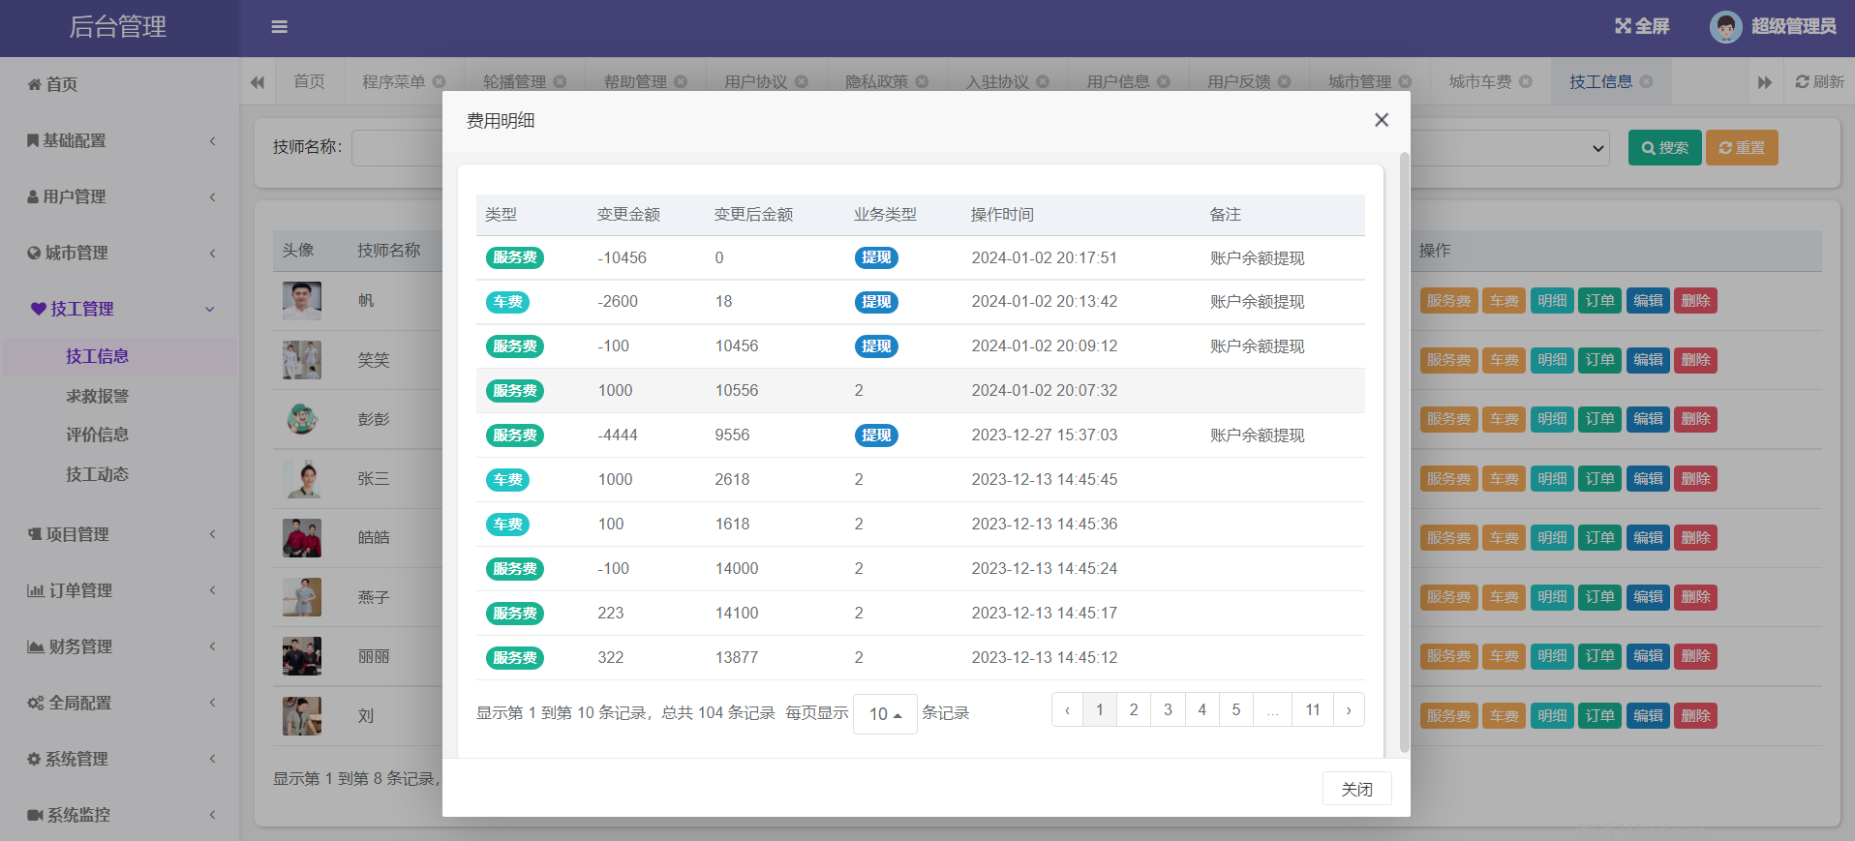Screen dimensions: 1855x841
Task: Toggle the sidebar hamburger menu icon
Action: coord(279,27)
